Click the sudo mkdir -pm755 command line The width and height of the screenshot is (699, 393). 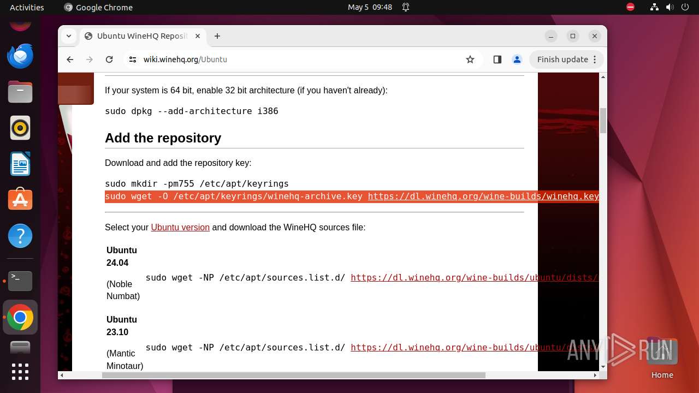[x=197, y=183]
